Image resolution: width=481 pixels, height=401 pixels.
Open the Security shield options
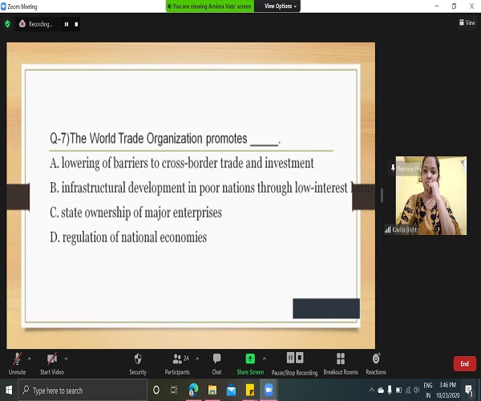coord(138,364)
